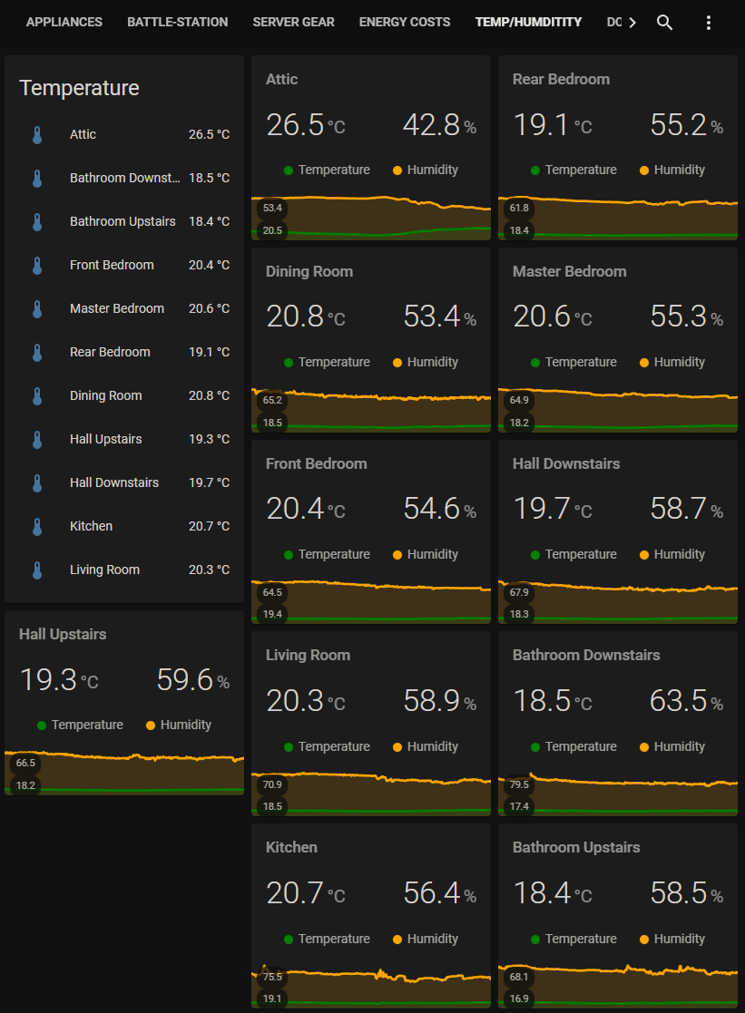The height and width of the screenshot is (1013, 745).
Task: Open Bathroom Upstairs 58.5 % humidity reading
Action: 687,893
